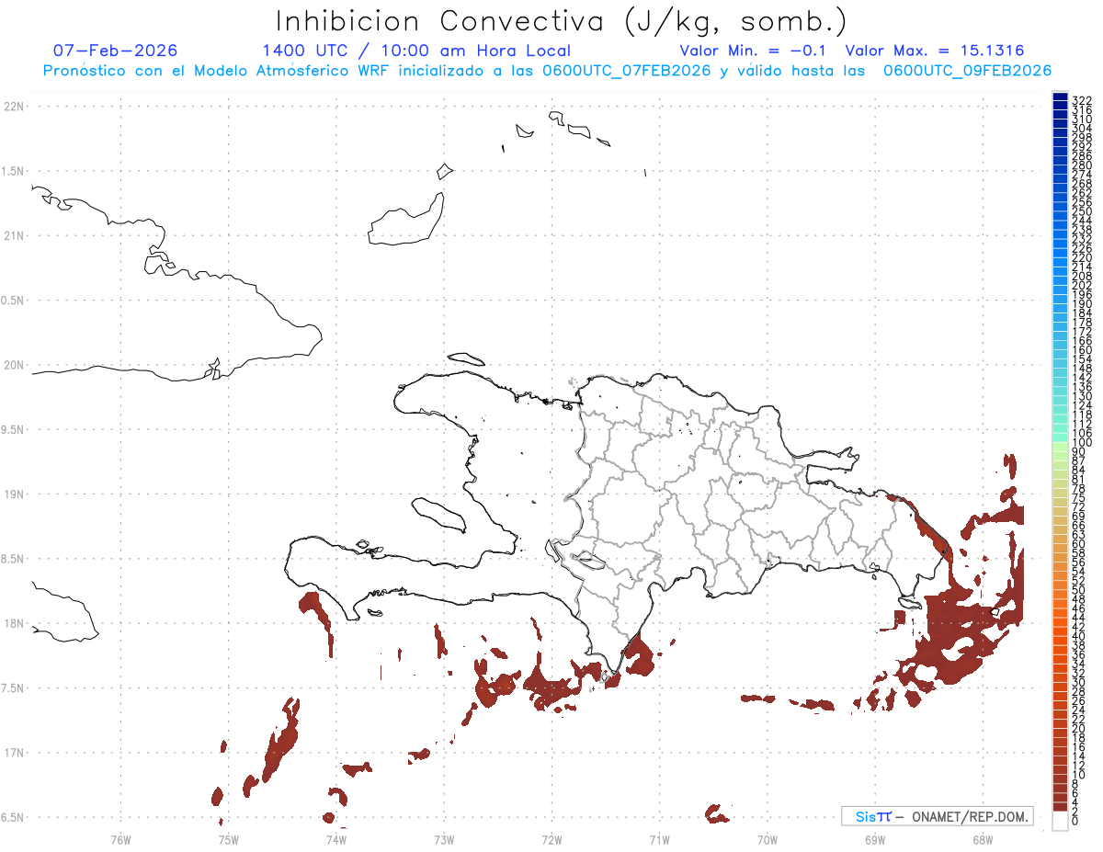Click the darkest blue 322 color scale swatch

[x=1060, y=97]
